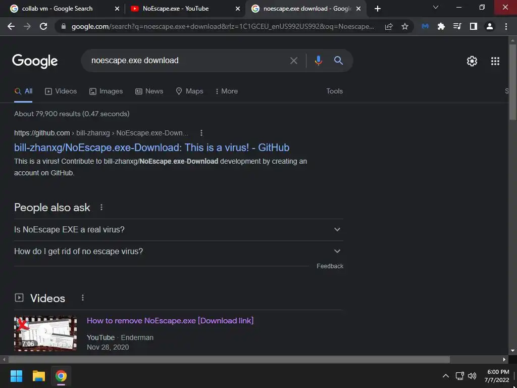Share this page from address bar
The image size is (517, 388).
389,26
